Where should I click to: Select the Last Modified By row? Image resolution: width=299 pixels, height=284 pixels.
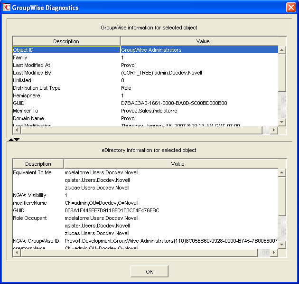[x=145, y=73]
